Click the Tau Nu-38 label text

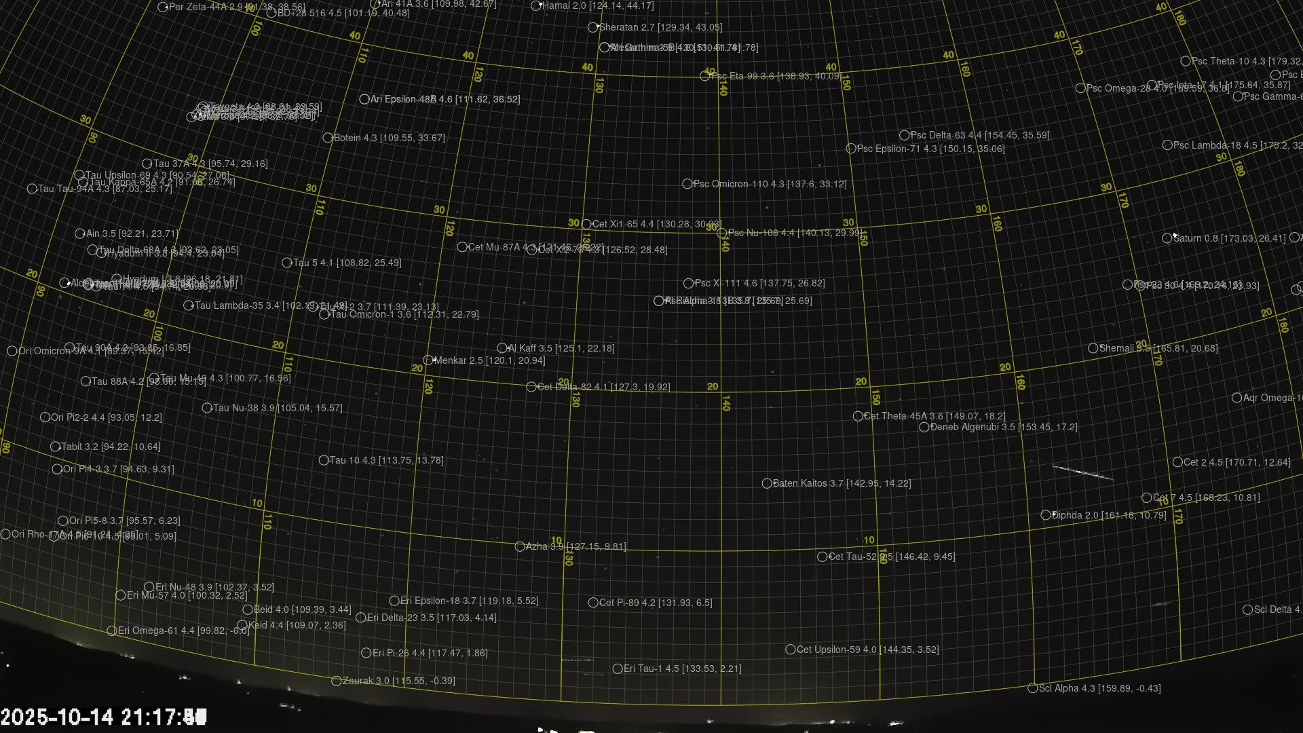(277, 408)
